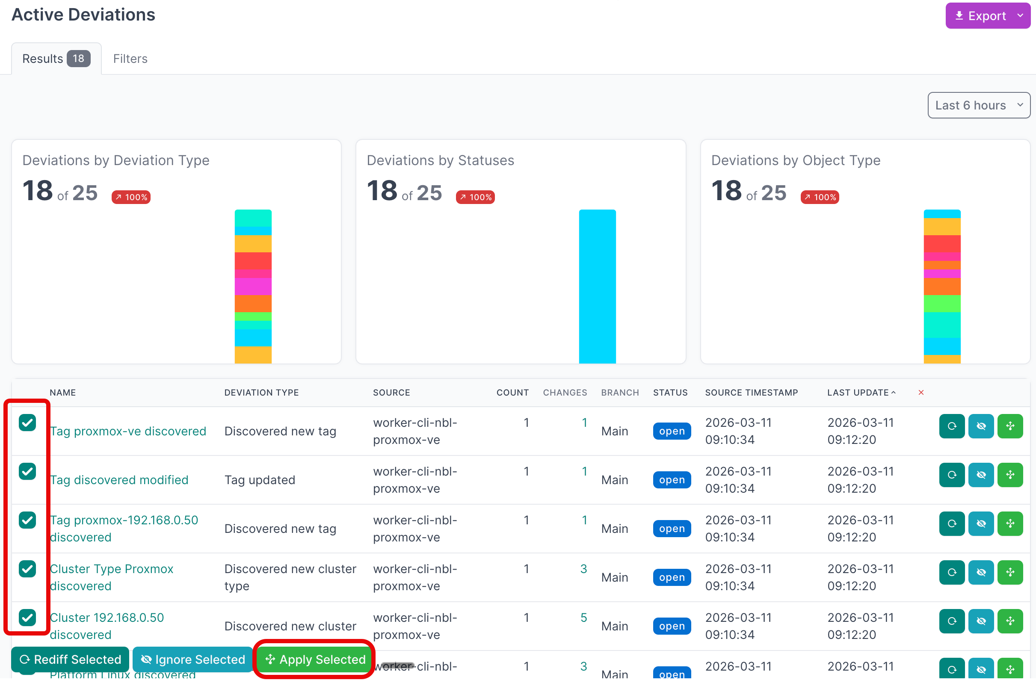This screenshot has width=1036, height=680.
Task: Click ignore eye icon for Cluster 192.168.0.50 row
Action: tap(981, 621)
